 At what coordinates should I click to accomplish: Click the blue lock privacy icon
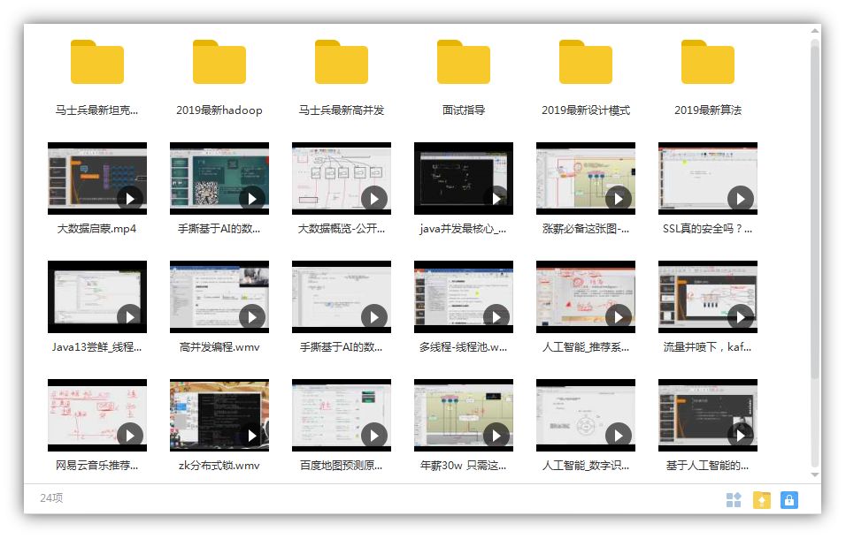(788, 499)
